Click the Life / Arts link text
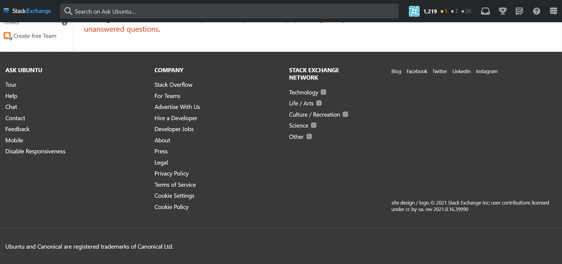The height and width of the screenshot is (264, 562). 301,103
